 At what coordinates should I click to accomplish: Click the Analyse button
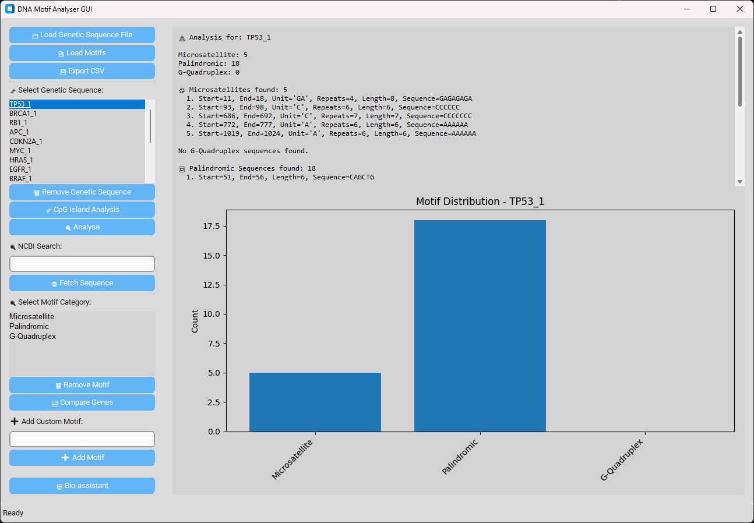(x=82, y=227)
